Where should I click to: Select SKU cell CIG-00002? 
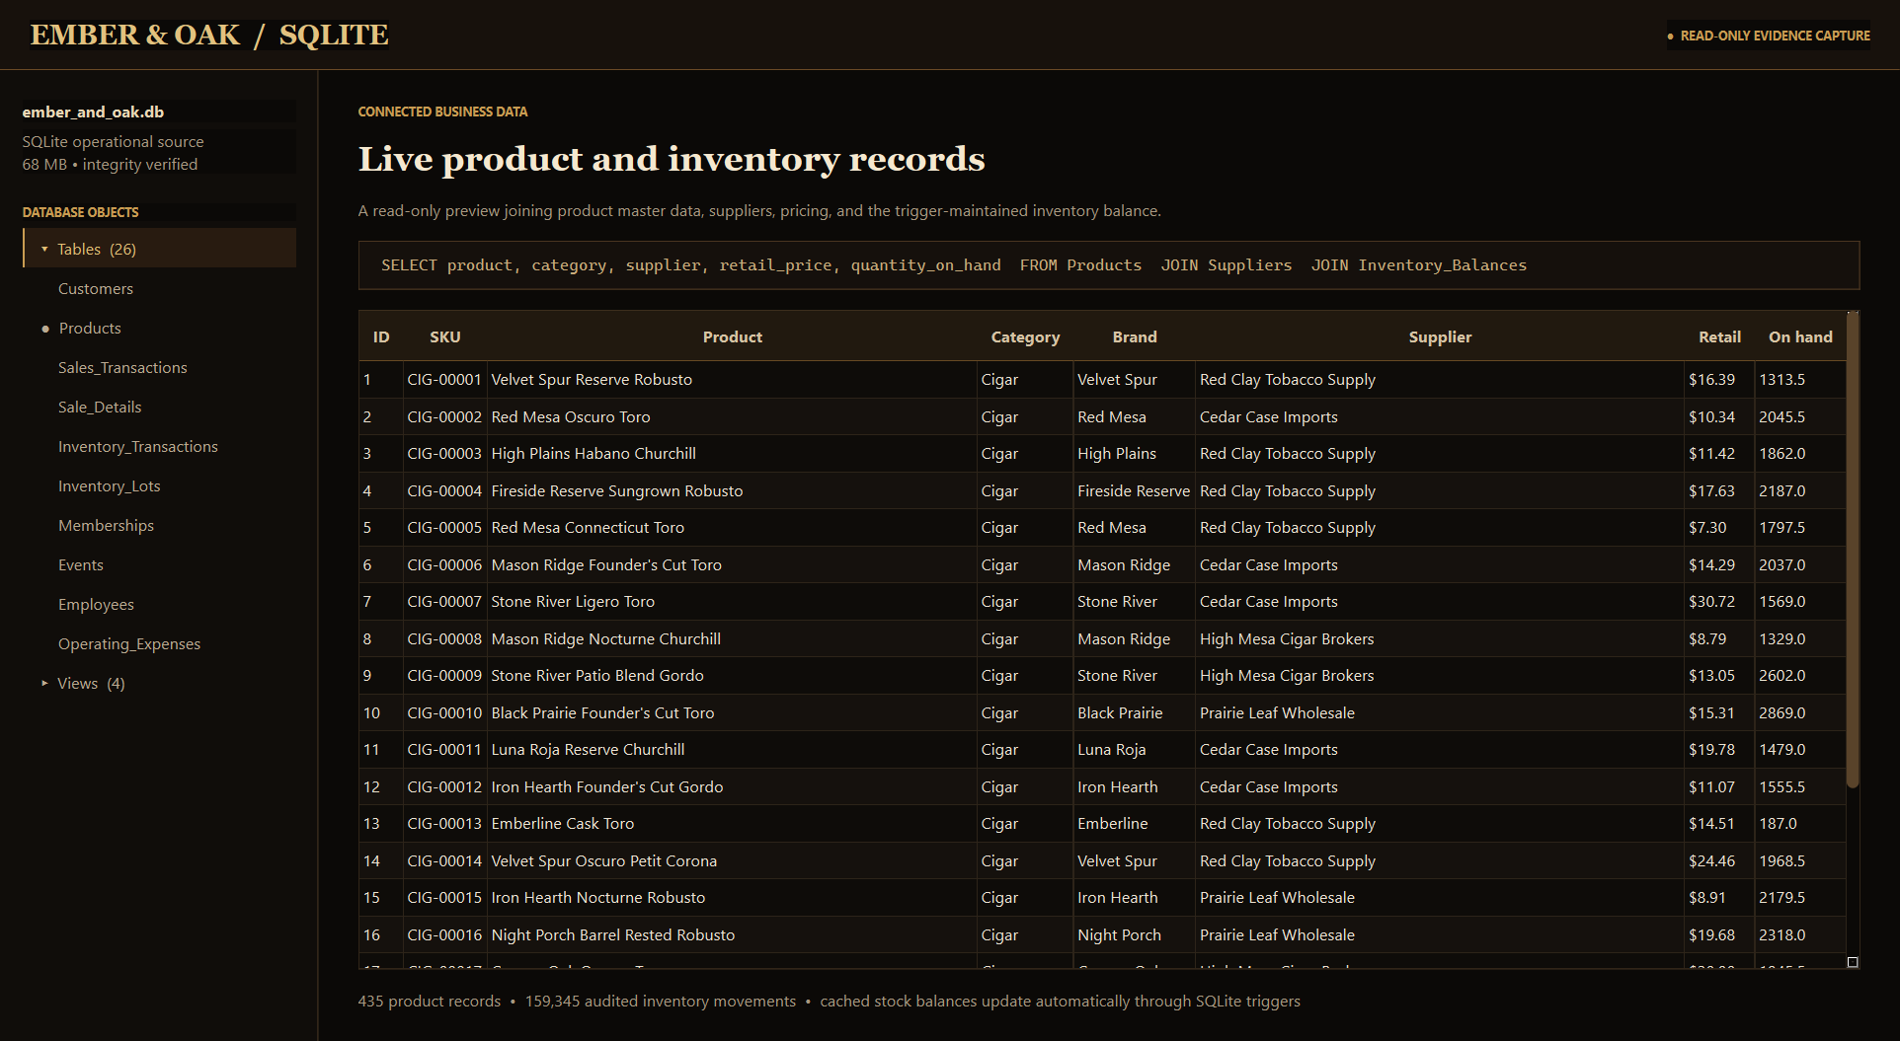tap(444, 417)
